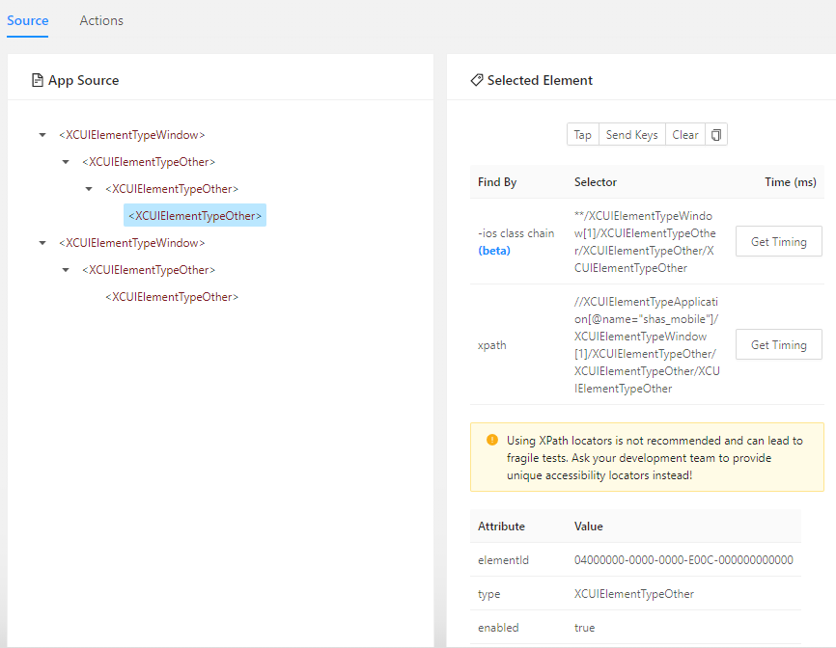Click the '-ios class chain' label
The height and width of the screenshot is (648, 836).
[x=516, y=233]
